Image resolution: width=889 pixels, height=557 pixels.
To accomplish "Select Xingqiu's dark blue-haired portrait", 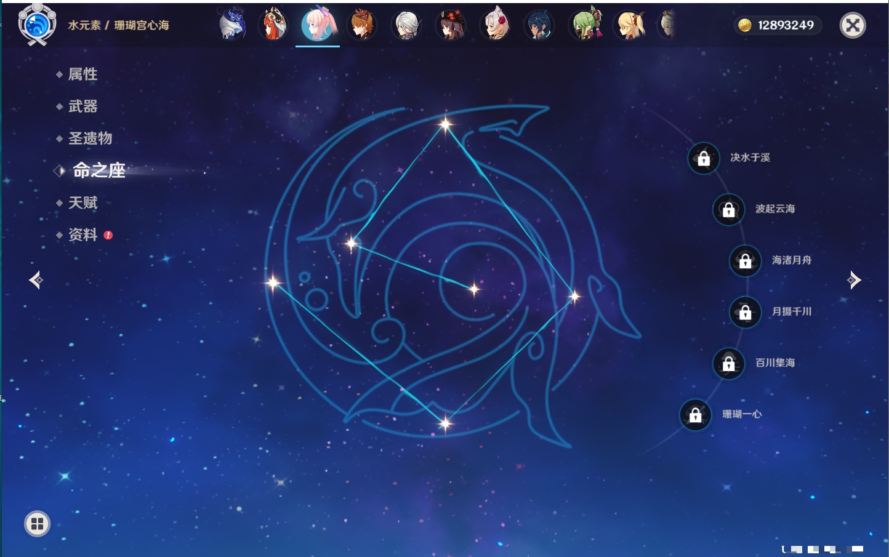I will 539,26.
